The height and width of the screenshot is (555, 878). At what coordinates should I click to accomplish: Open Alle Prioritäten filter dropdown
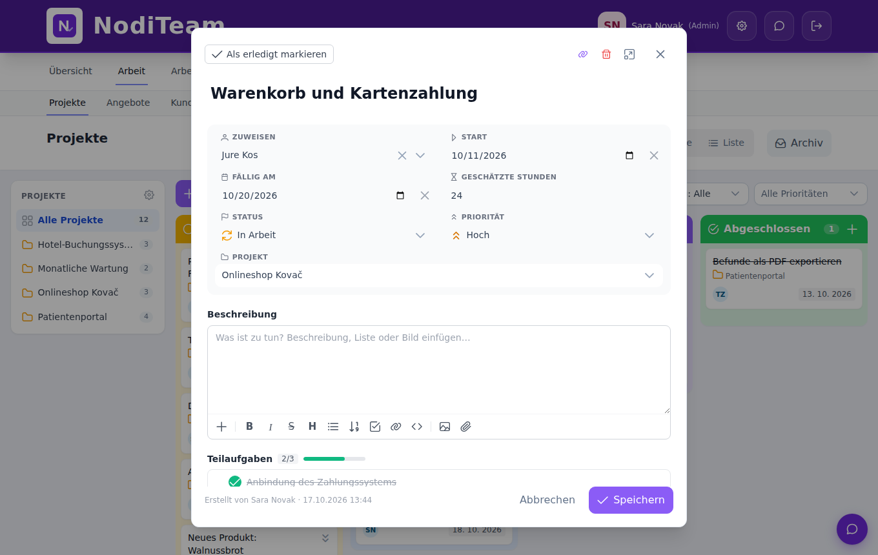pos(811,194)
